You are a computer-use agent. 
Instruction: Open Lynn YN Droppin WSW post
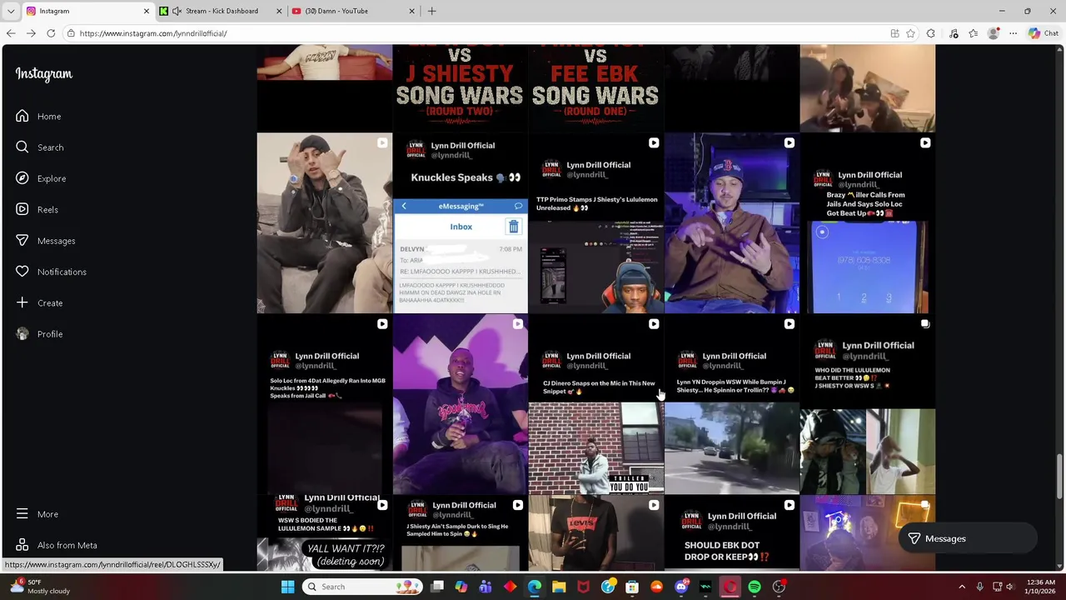pyautogui.click(x=731, y=404)
